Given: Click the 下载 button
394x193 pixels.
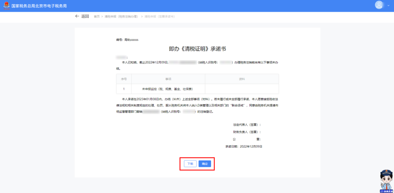Looking at the screenshot, I should [x=190, y=164].
